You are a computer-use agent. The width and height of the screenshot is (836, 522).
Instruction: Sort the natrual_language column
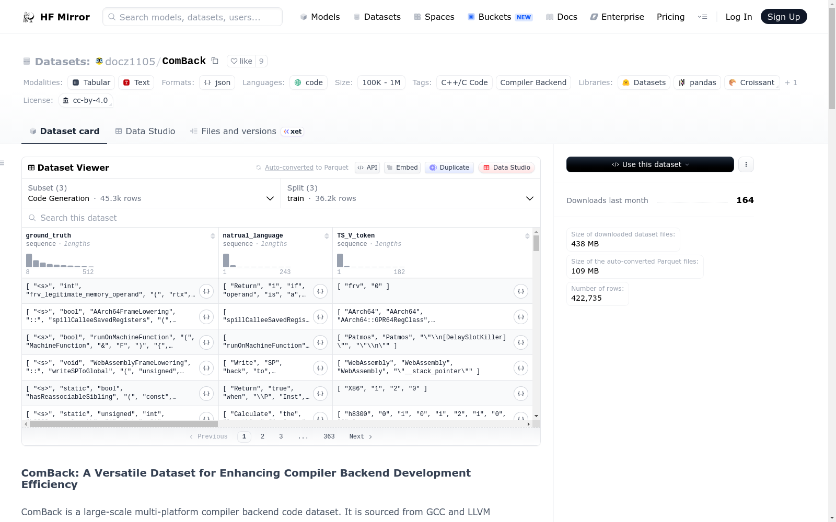coord(327,236)
